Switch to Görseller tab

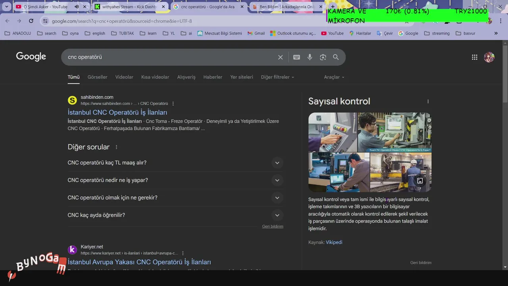pyautogui.click(x=97, y=77)
